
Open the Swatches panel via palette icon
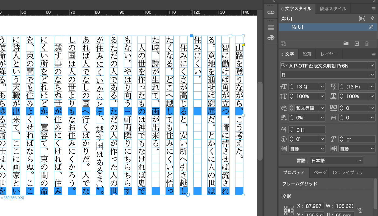[x=271, y=37]
